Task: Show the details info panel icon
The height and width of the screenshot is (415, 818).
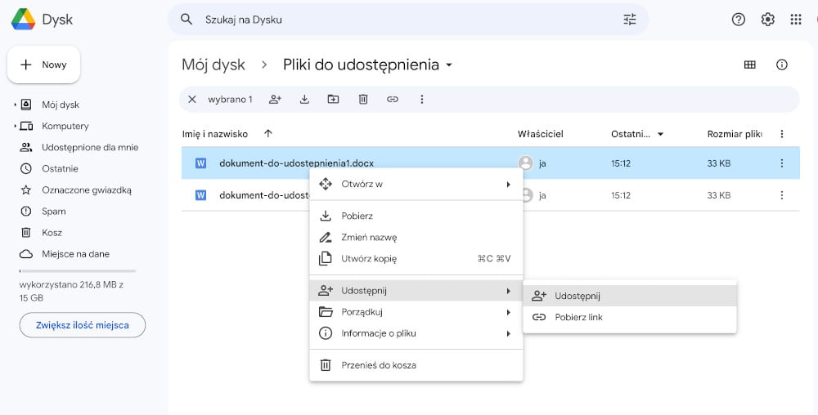Action: tap(781, 65)
